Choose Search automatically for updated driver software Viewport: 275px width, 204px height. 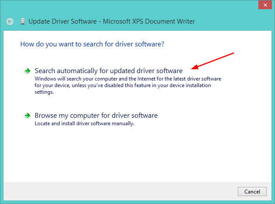click(x=109, y=71)
